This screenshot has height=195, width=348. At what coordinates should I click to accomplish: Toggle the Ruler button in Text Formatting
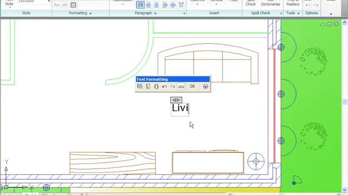181,87
